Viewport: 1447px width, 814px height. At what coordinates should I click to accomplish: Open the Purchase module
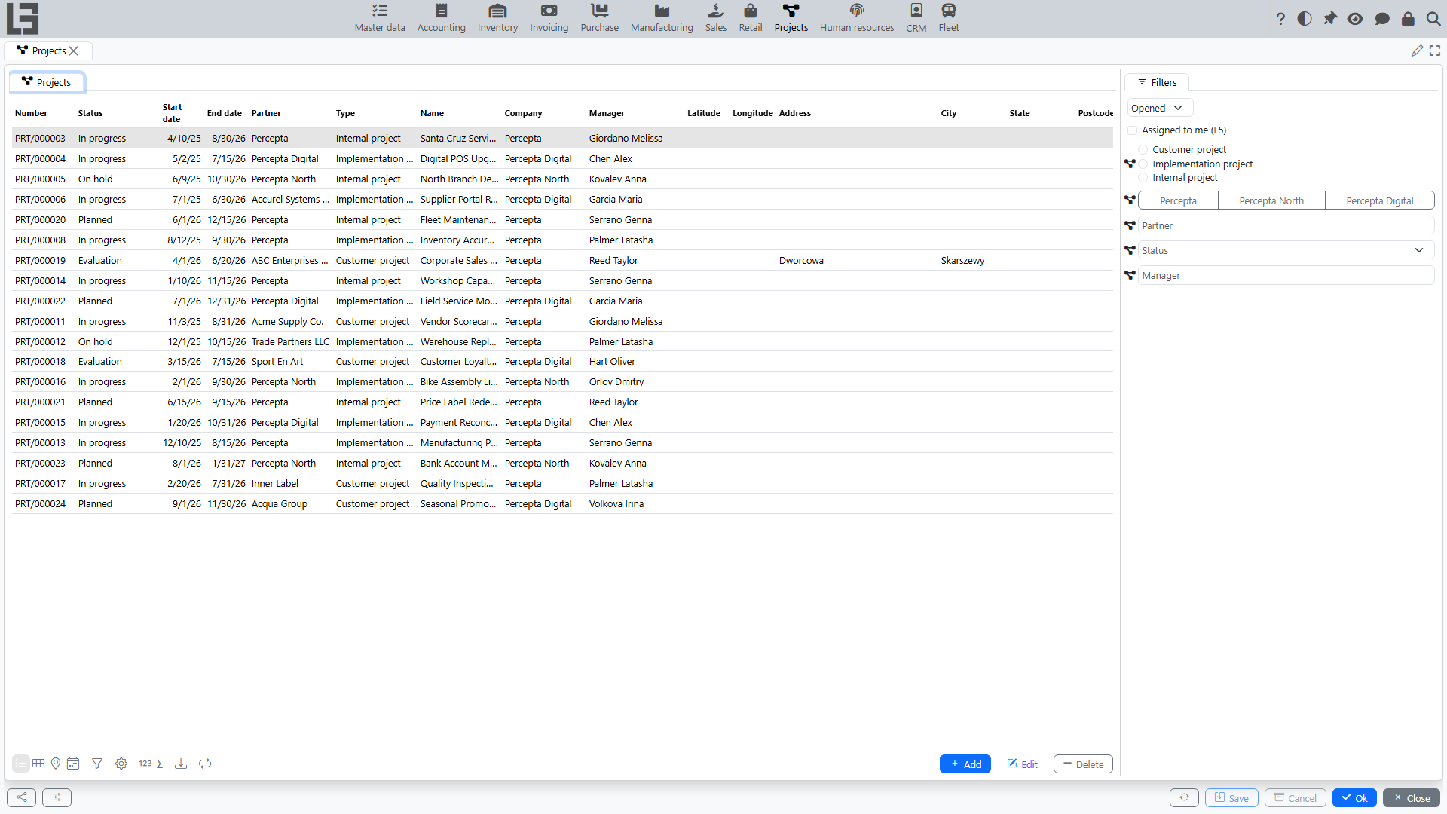click(600, 18)
